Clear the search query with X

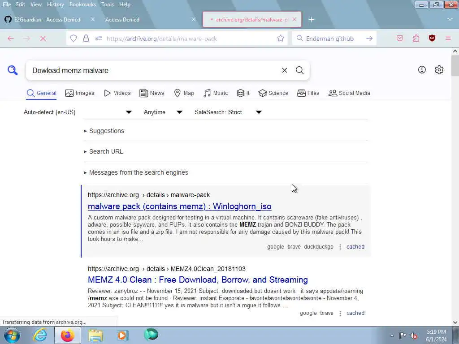coord(284,70)
